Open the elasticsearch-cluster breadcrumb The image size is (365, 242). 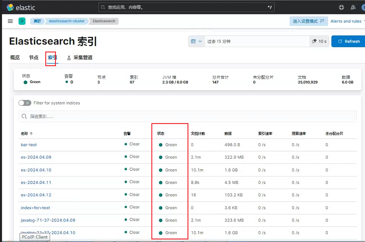67,21
